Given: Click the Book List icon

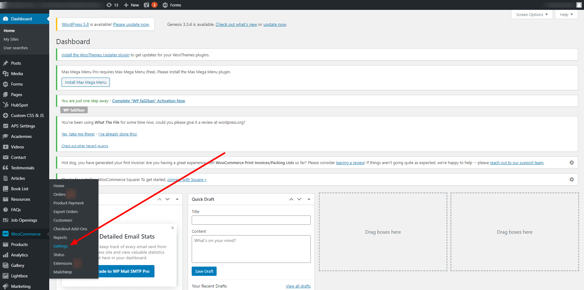Looking at the screenshot, I should (x=6, y=189).
